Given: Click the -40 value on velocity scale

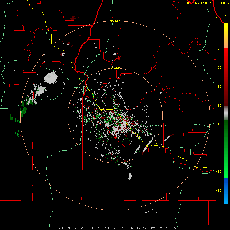Looking at the screenshot, I should coord(218,153).
